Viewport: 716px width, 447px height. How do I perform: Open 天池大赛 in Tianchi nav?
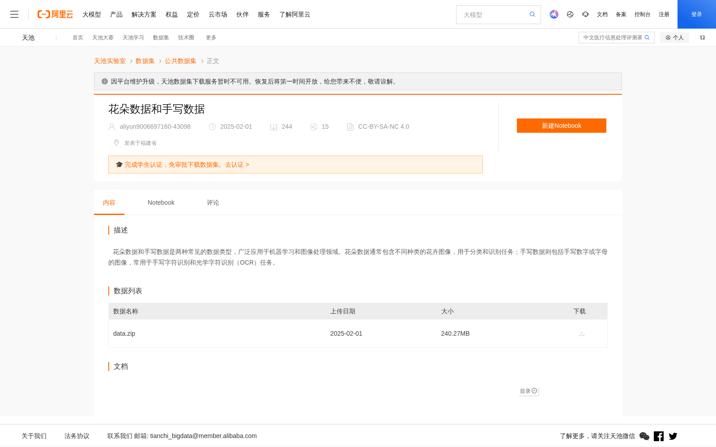pyautogui.click(x=103, y=38)
